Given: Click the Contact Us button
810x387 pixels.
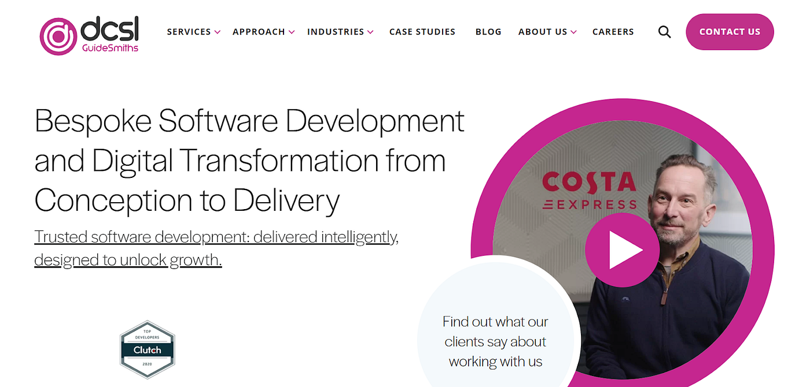Looking at the screenshot, I should [730, 32].
